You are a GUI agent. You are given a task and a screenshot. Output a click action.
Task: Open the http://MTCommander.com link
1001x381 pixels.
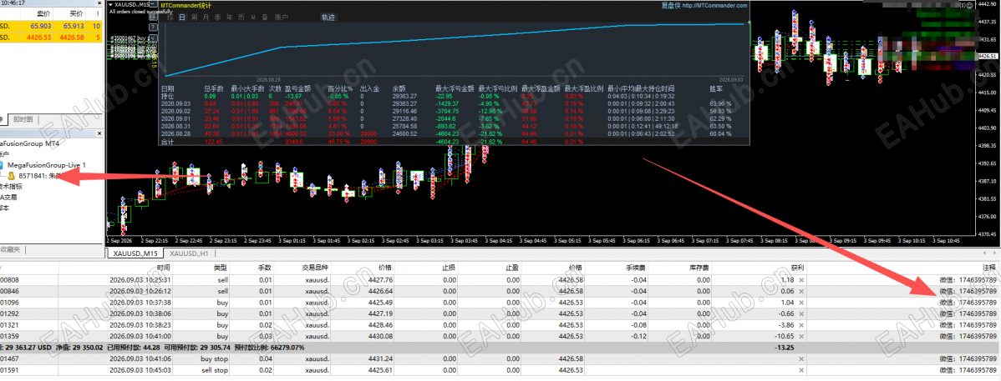[714, 5]
